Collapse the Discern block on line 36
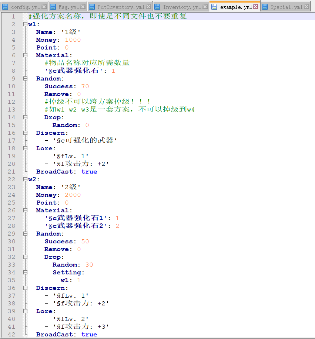 (25, 288)
